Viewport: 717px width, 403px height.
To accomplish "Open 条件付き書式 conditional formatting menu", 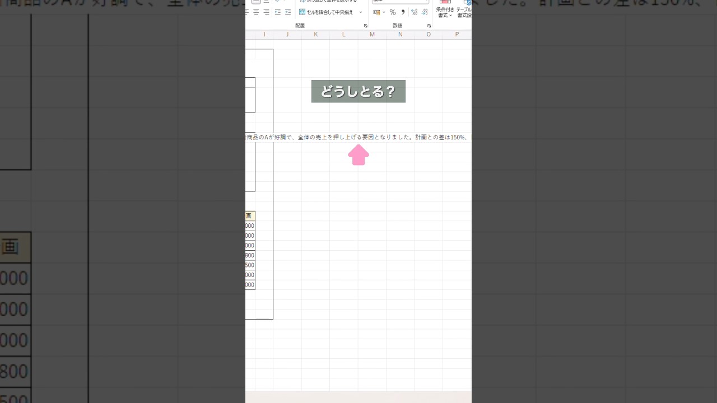I will coord(445,10).
